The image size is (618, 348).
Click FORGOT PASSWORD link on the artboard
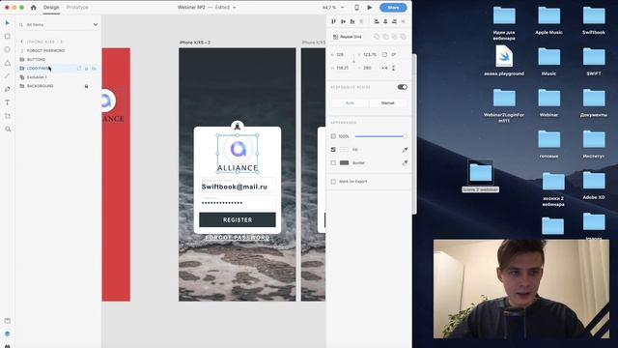coord(238,238)
